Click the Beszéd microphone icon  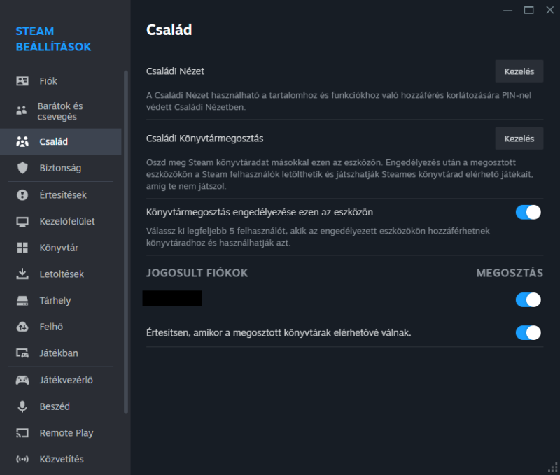pyautogui.click(x=22, y=406)
